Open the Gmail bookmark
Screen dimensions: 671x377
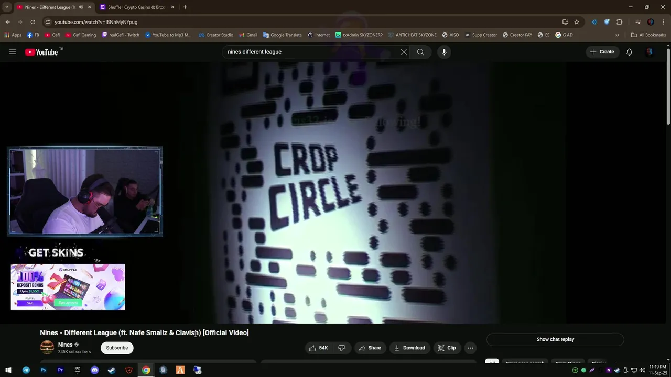pyautogui.click(x=248, y=35)
